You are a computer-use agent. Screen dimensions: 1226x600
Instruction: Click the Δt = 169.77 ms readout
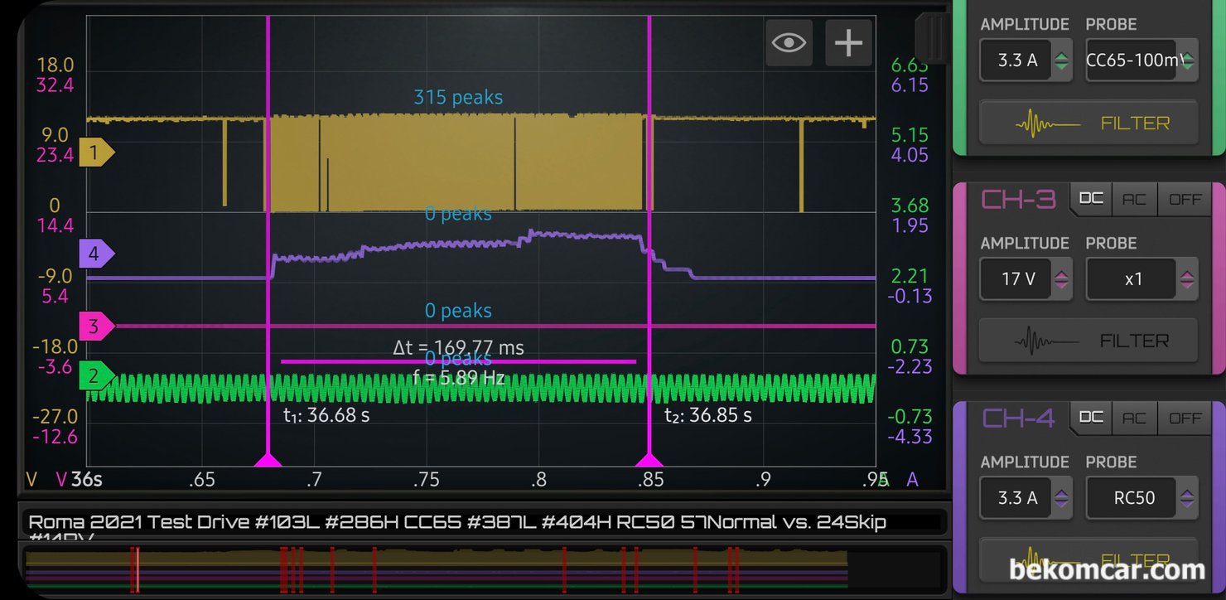pyautogui.click(x=458, y=347)
